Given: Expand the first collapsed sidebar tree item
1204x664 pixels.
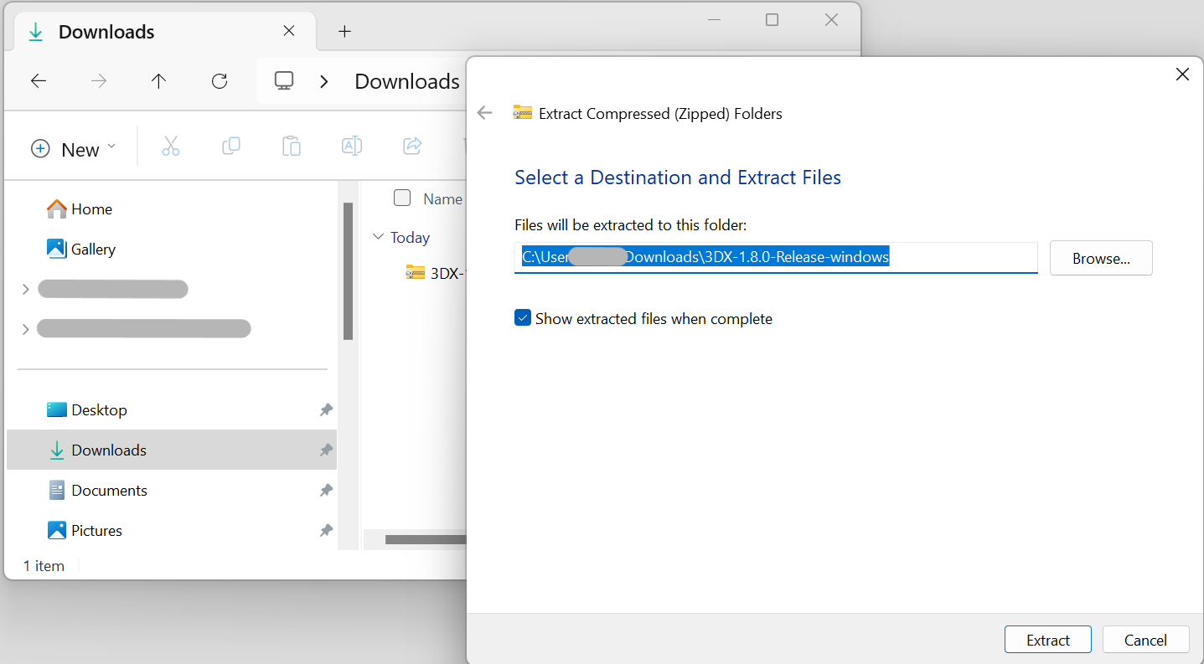Looking at the screenshot, I should (23, 288).
